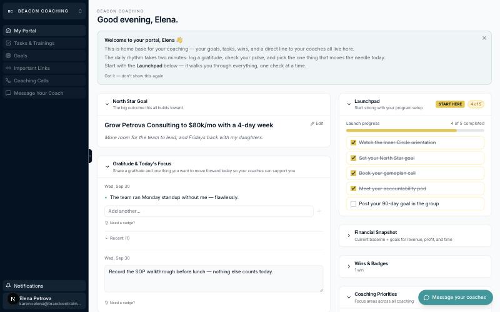
Task: Uncheck Meet your accountability pod
Action: 353,188
